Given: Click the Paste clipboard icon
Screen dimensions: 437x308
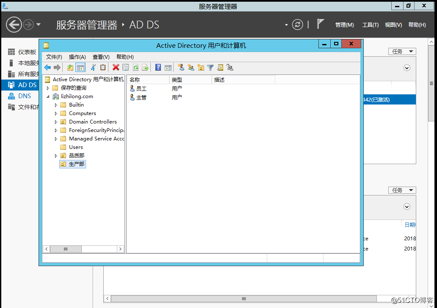Looking at the screenshot, I should pyautogui.click(x=103, y=67).
